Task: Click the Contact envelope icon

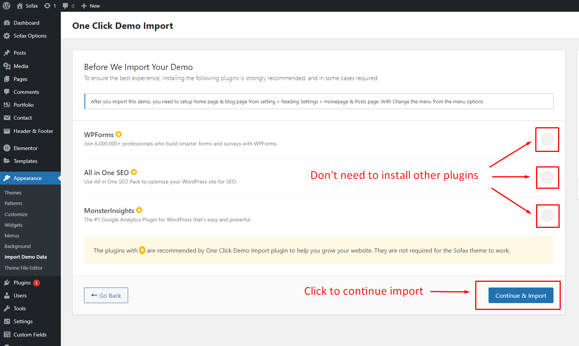Action: 7,118
